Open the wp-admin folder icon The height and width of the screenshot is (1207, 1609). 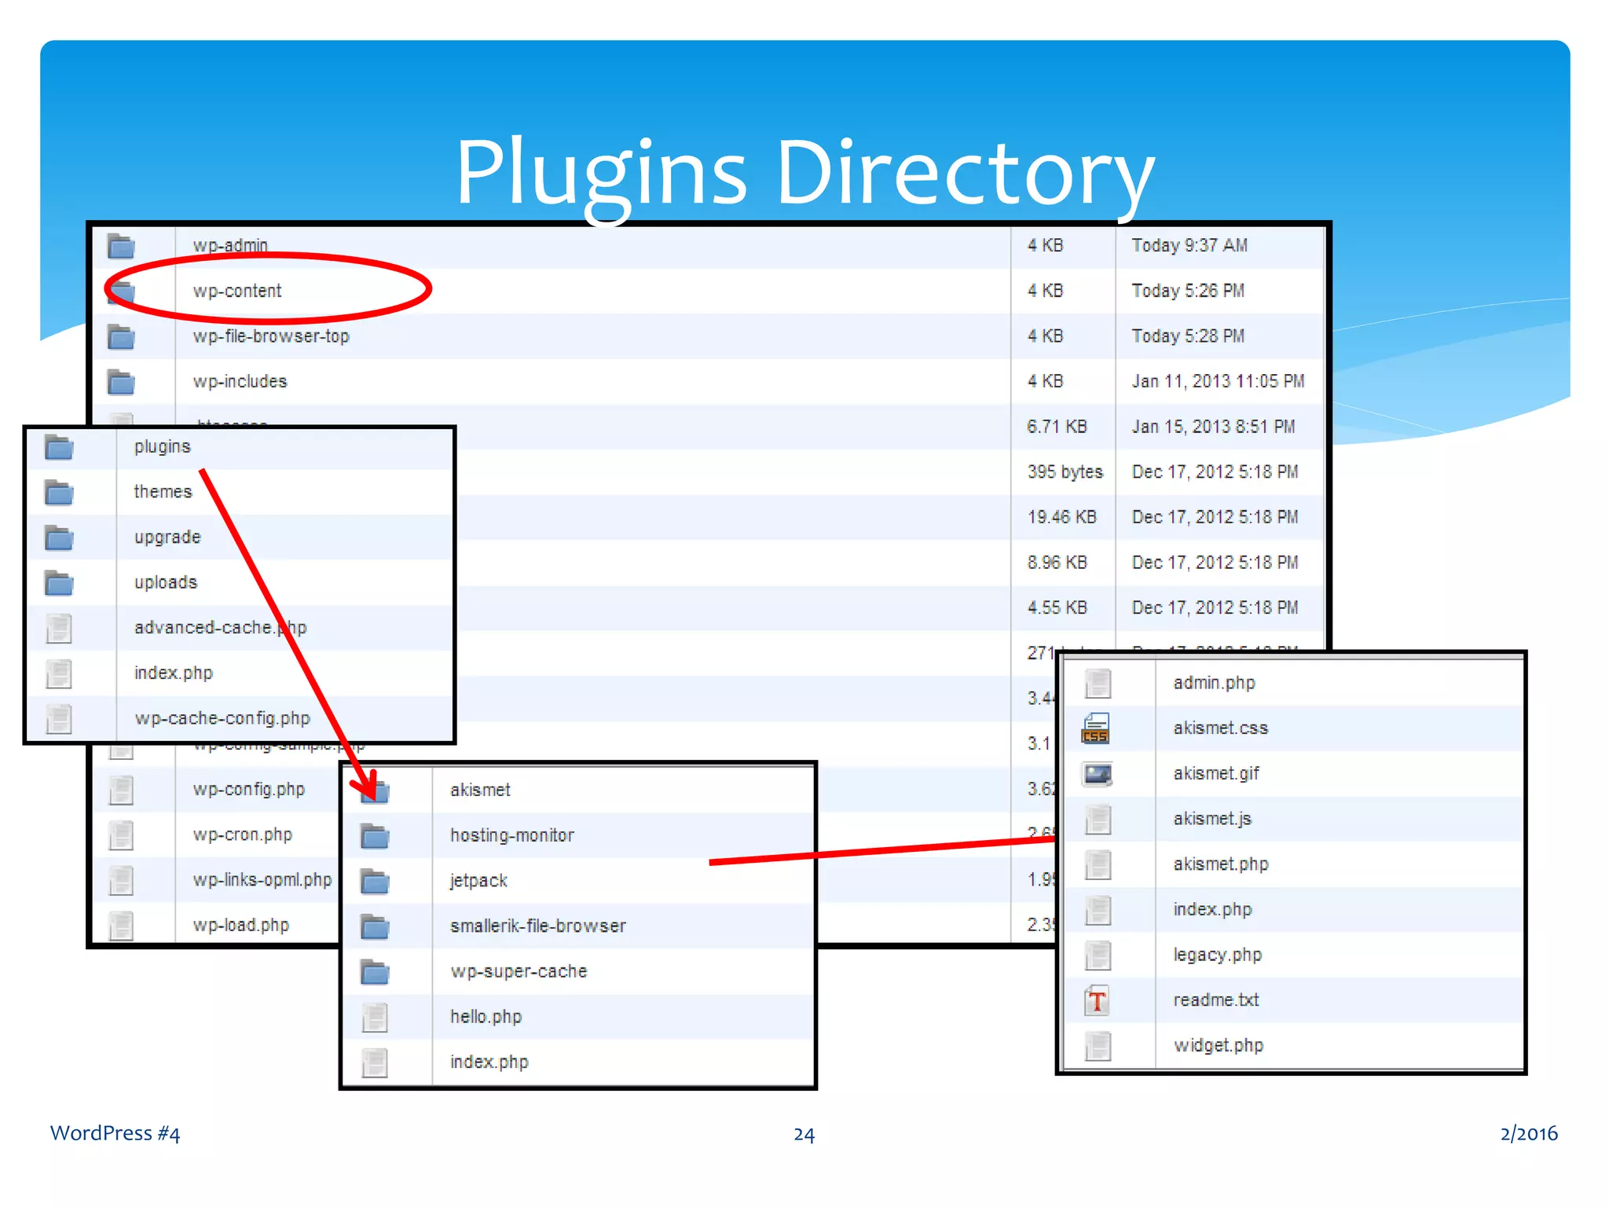pyautogui.click(x=121, y=246)
